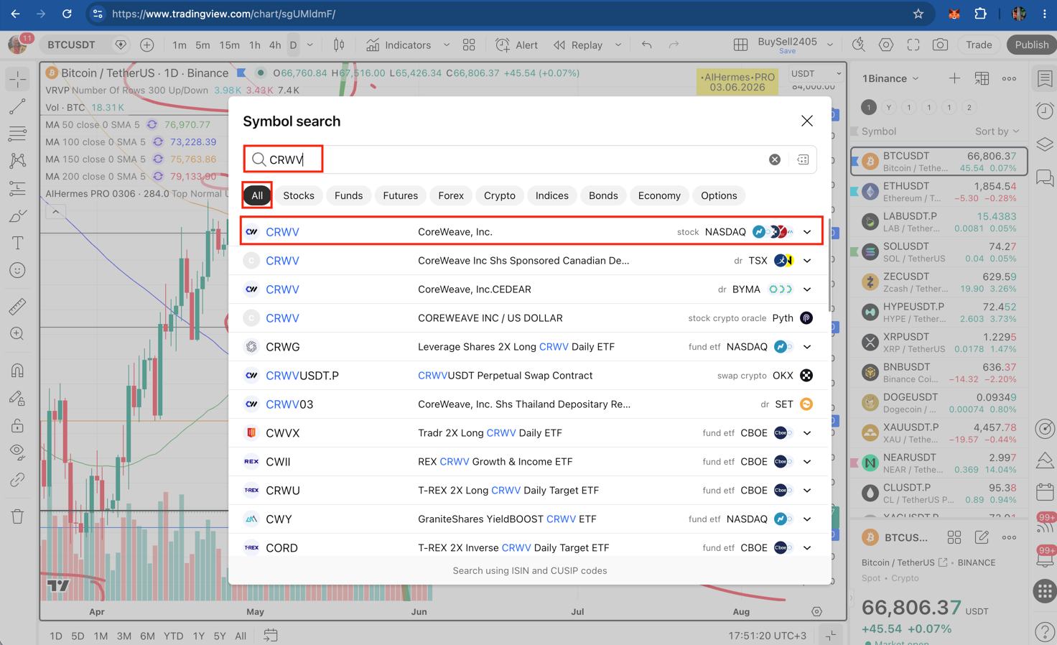The height and width of the screenshot is (645, 1057).
Task: Open the 1Binance watchlist dropdown
Action: pos(890,78)
